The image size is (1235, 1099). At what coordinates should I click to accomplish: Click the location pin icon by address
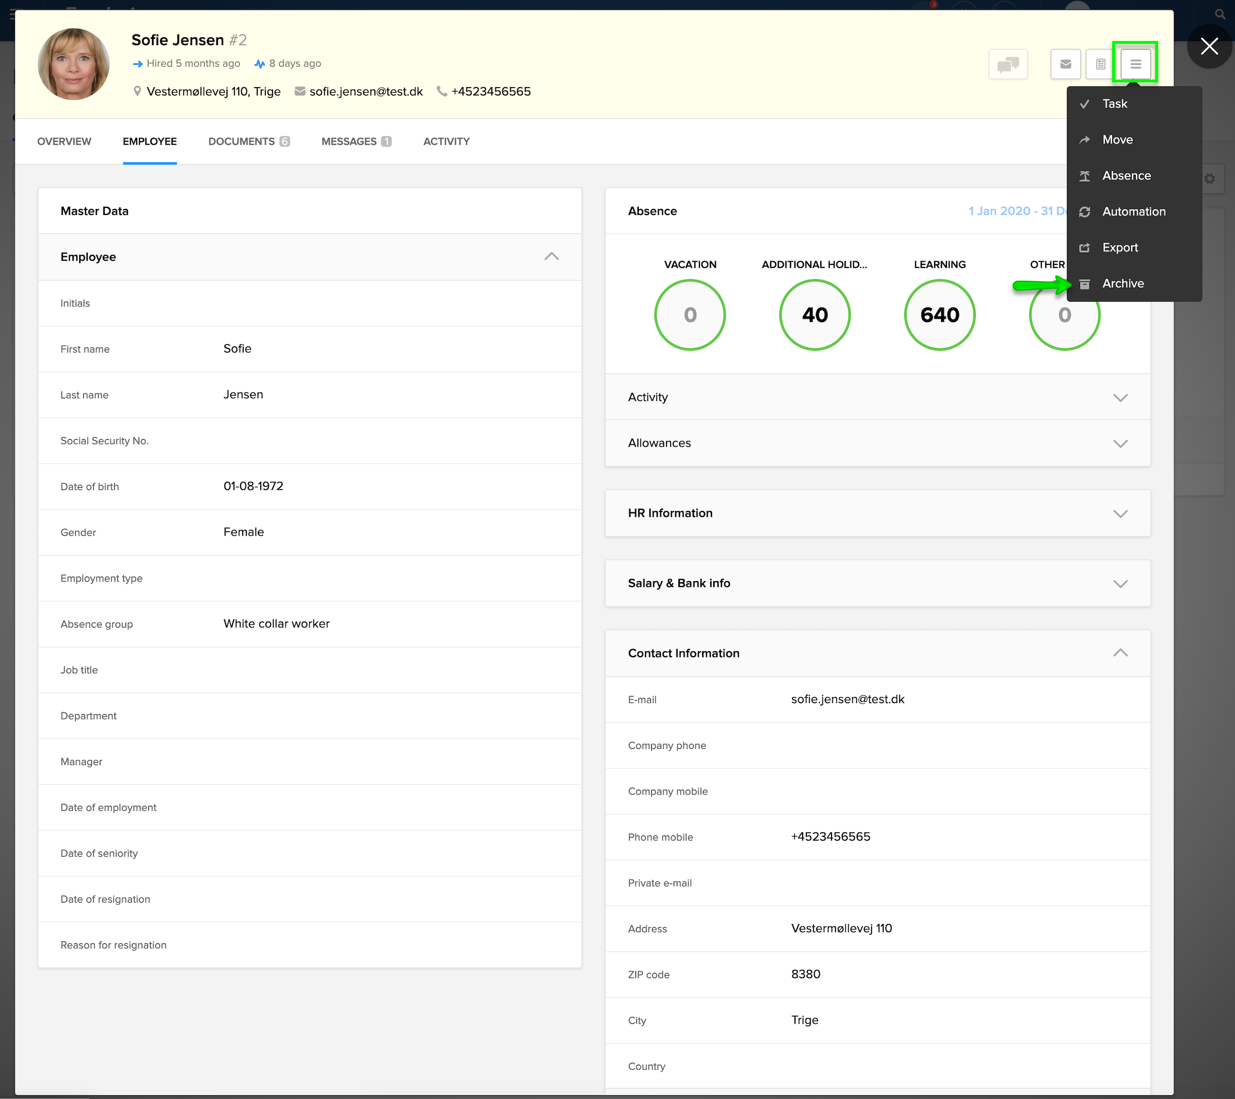coord(137,91)
